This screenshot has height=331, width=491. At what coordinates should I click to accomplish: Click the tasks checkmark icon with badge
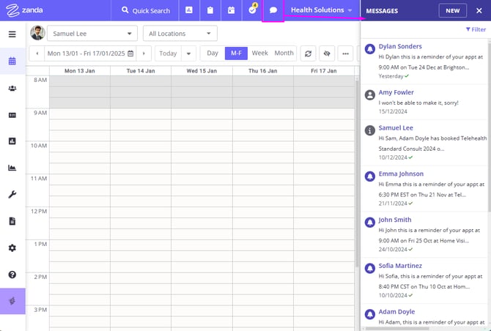pos(251,11)
